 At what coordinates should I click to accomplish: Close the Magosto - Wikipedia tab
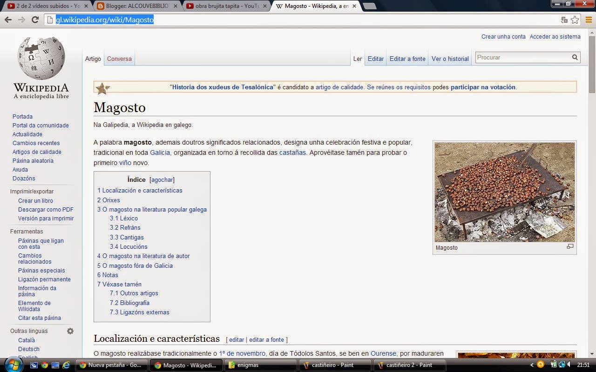pos(355,6)
